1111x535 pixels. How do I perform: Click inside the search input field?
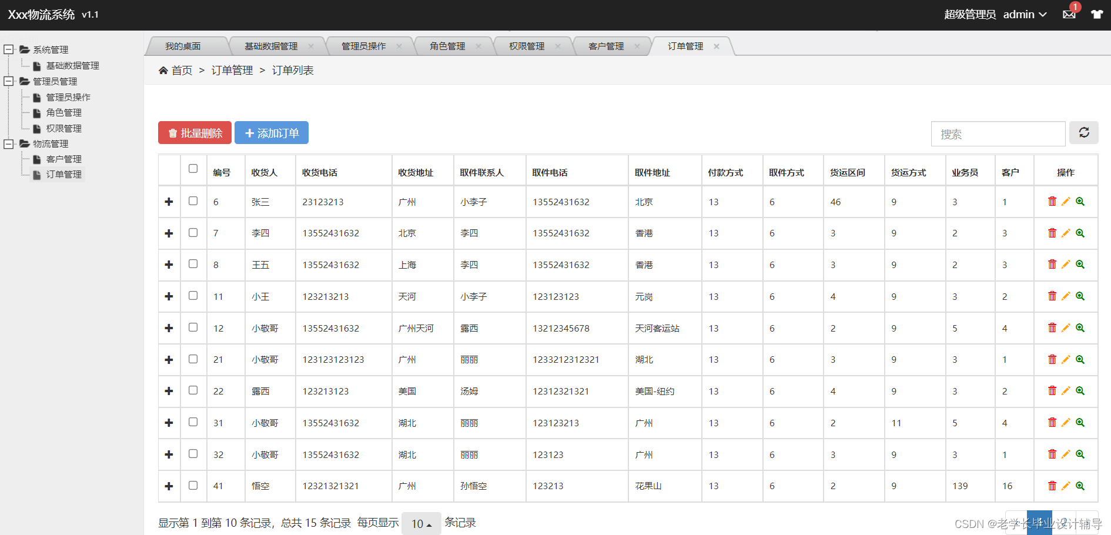coord(998,133)
